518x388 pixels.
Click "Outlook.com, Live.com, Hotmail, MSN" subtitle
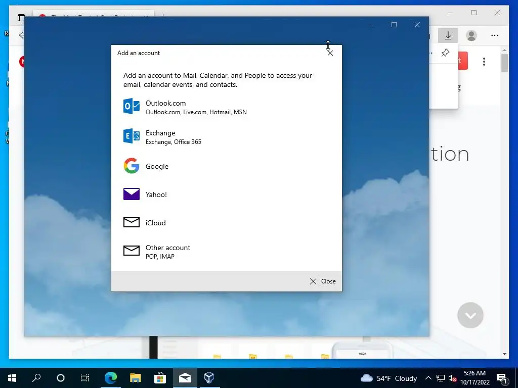click(196, 112)
